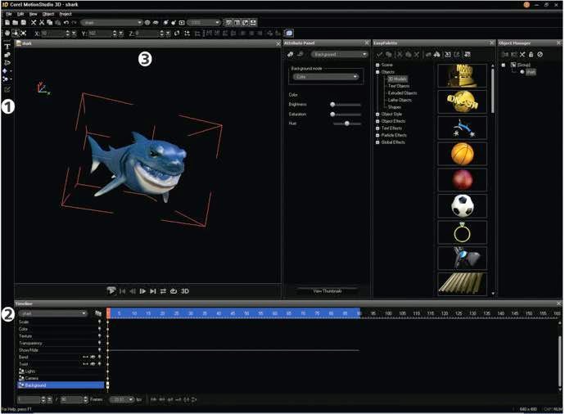
Task: Open the timeline object dropdown
Action: pos(53,313)
